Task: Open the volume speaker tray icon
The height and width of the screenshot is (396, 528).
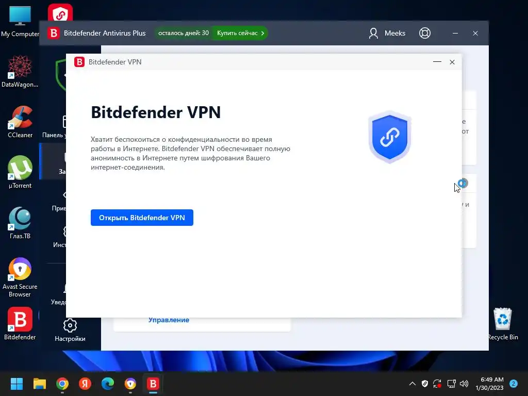Action: [464, 384]
